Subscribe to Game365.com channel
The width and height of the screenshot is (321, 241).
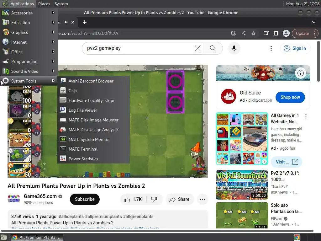(85, 199)
